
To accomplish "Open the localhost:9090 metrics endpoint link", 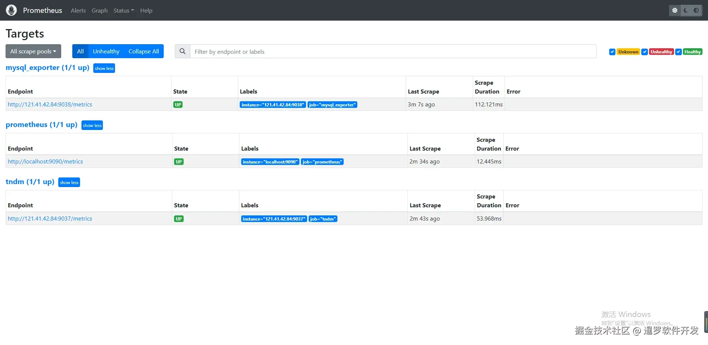I will click(x=45, y=162).
